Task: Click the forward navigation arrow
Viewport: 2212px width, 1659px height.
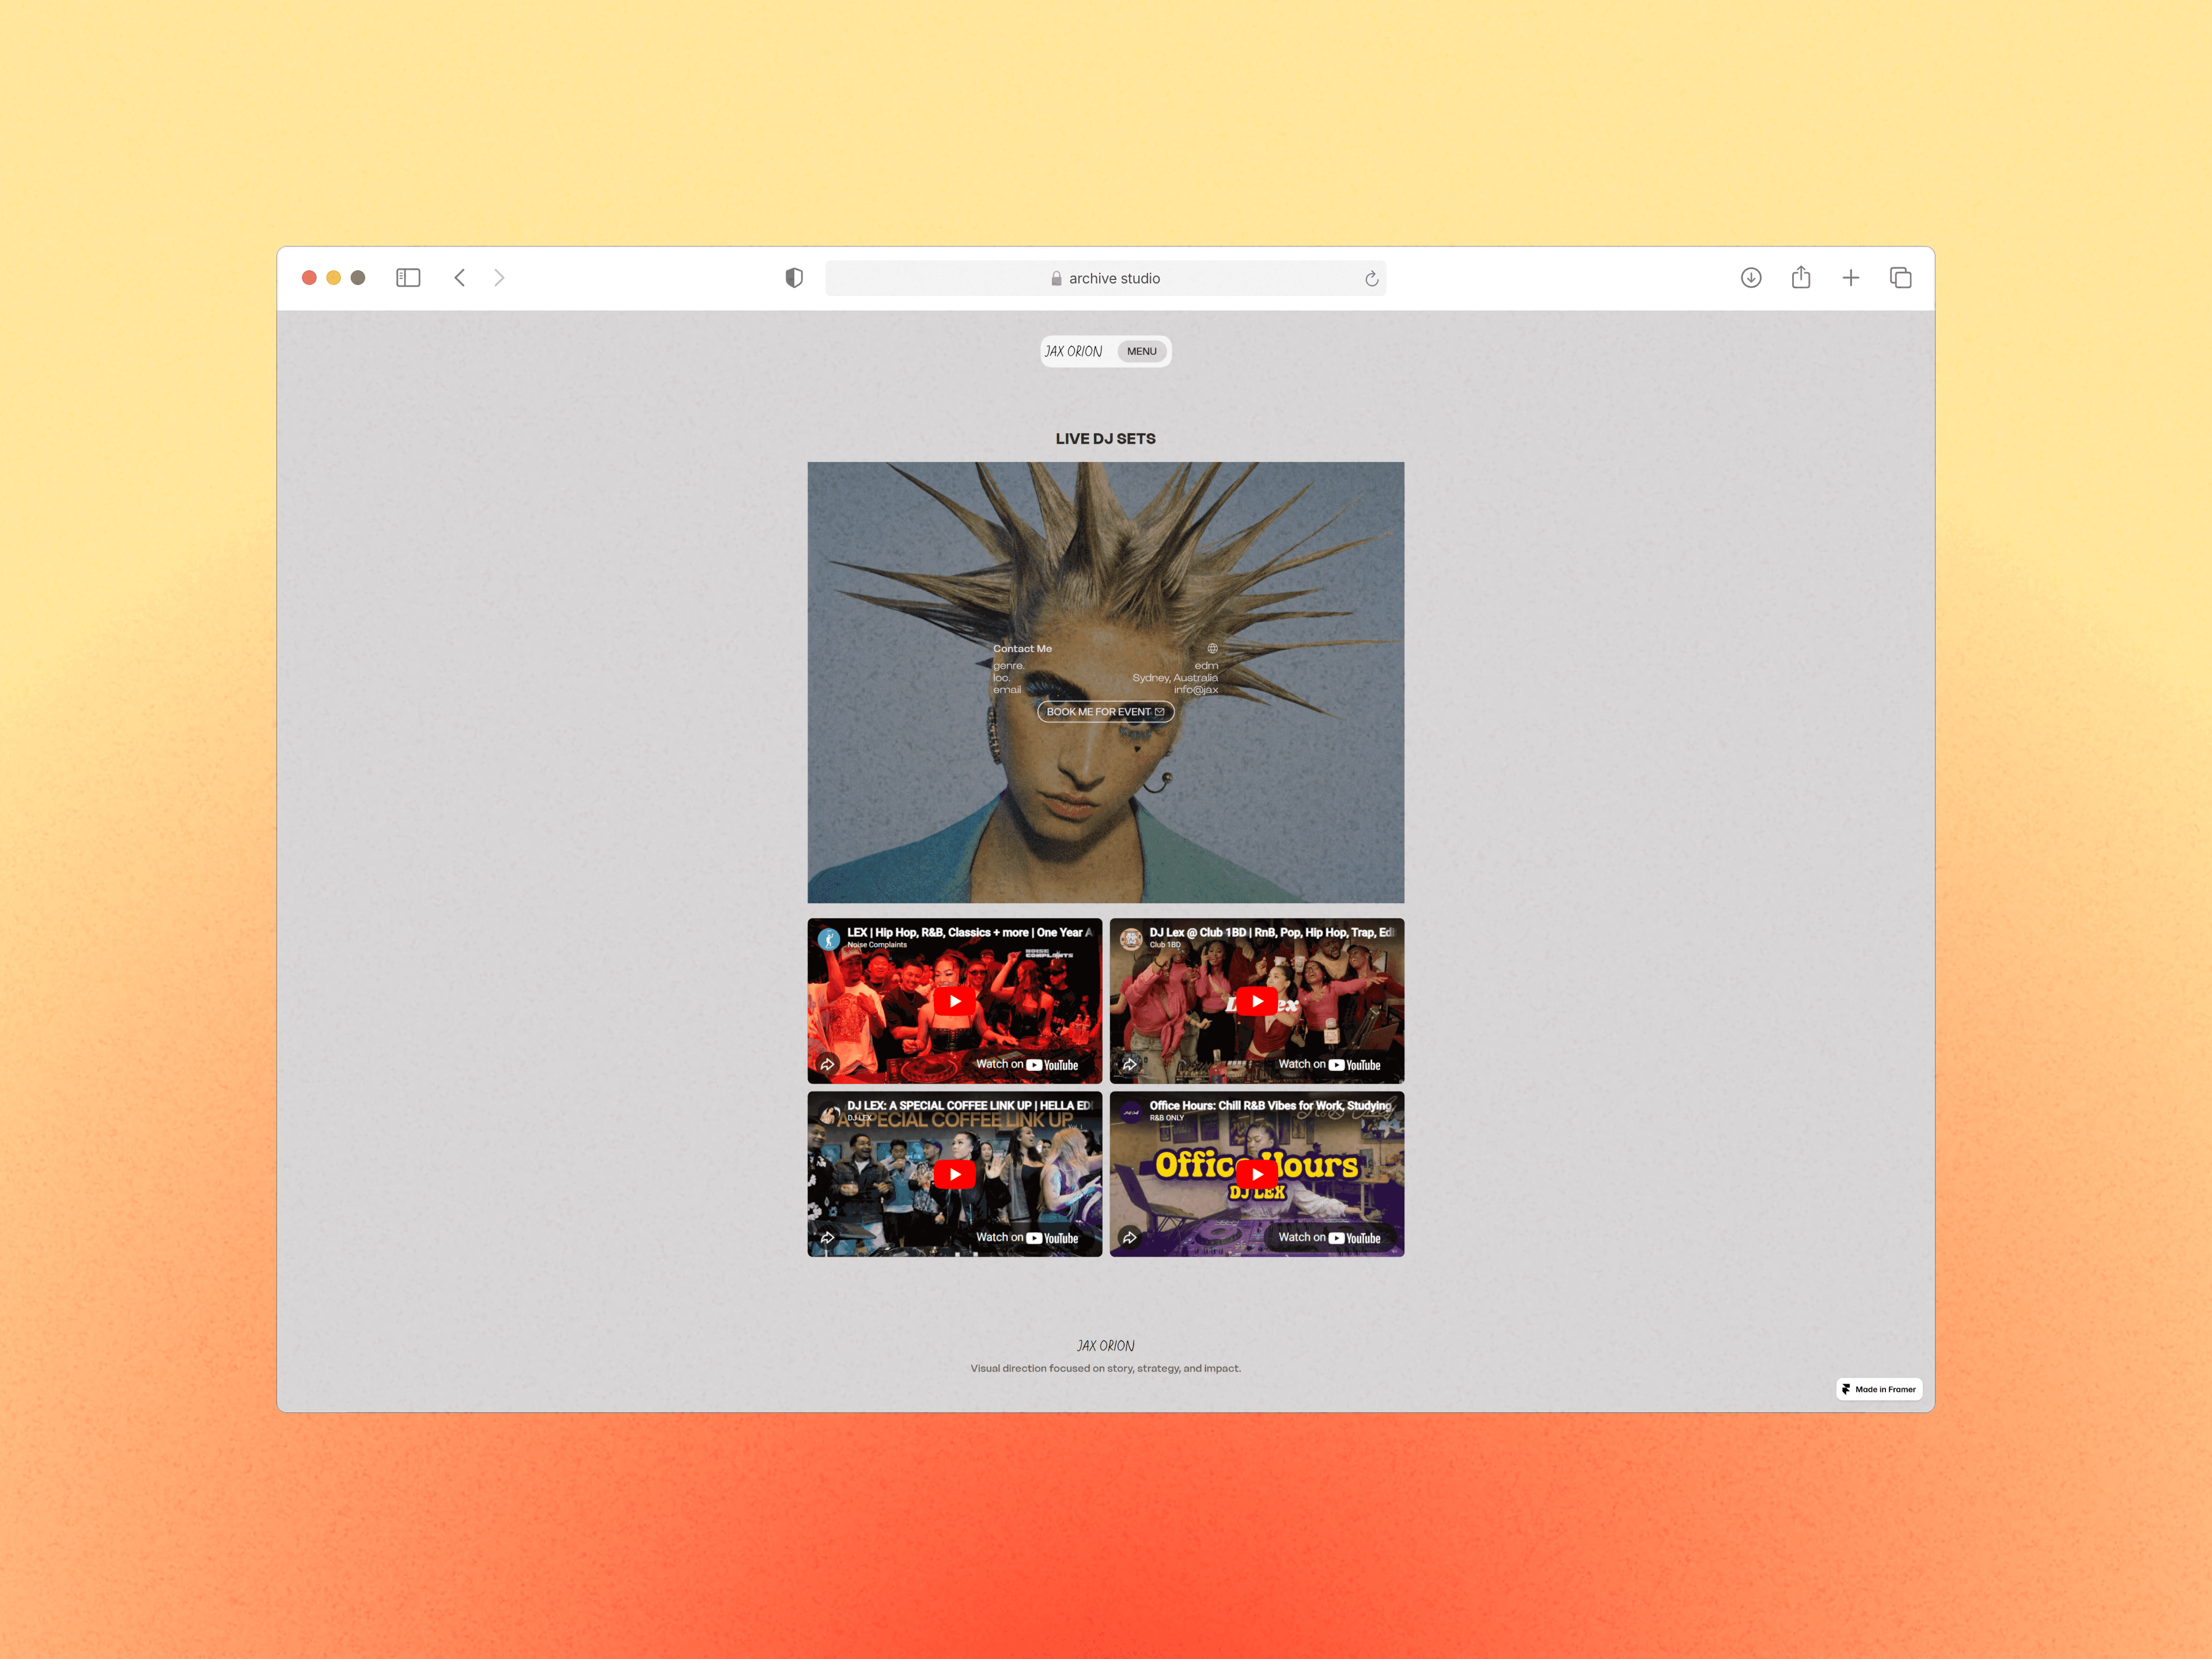Action: tap(499, 278)
